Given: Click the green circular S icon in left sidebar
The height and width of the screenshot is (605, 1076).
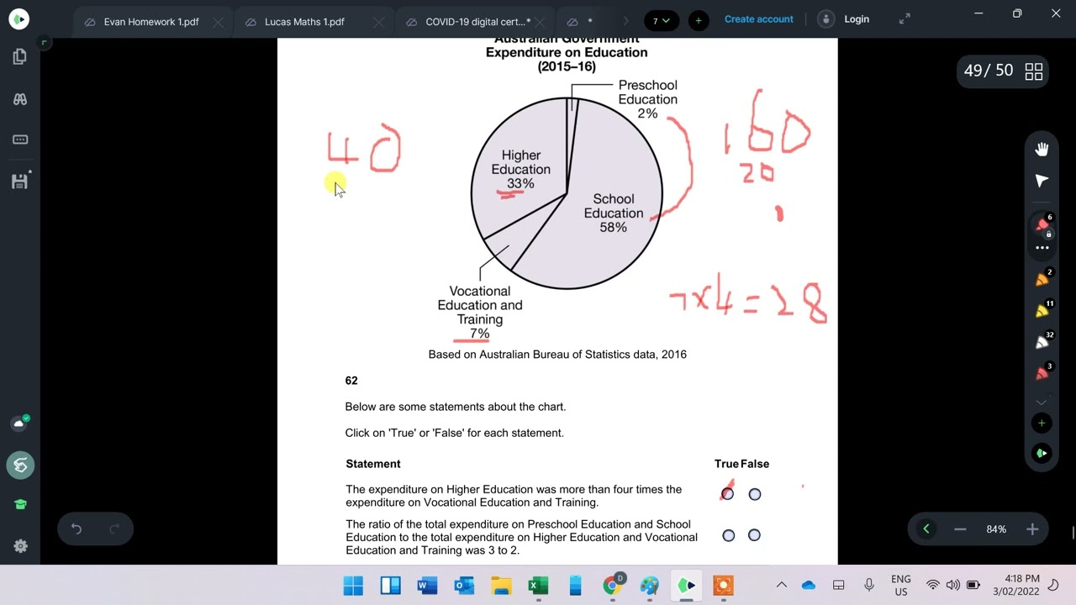Looking at the screenshot, I should (x=20, y=465).
